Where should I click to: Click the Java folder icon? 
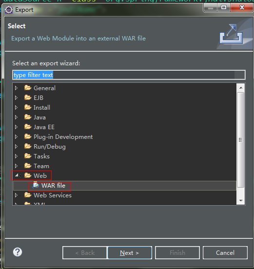pyautogui.click(x=28, y=117)
